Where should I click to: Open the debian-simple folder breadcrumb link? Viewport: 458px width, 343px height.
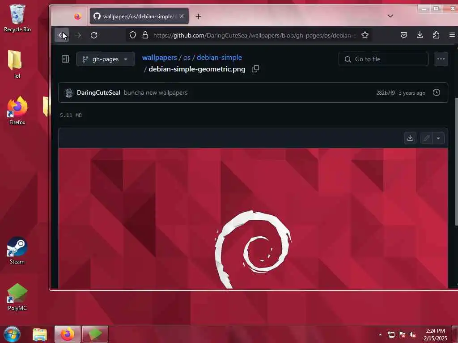pyautogui.click(x=219, y=58)
